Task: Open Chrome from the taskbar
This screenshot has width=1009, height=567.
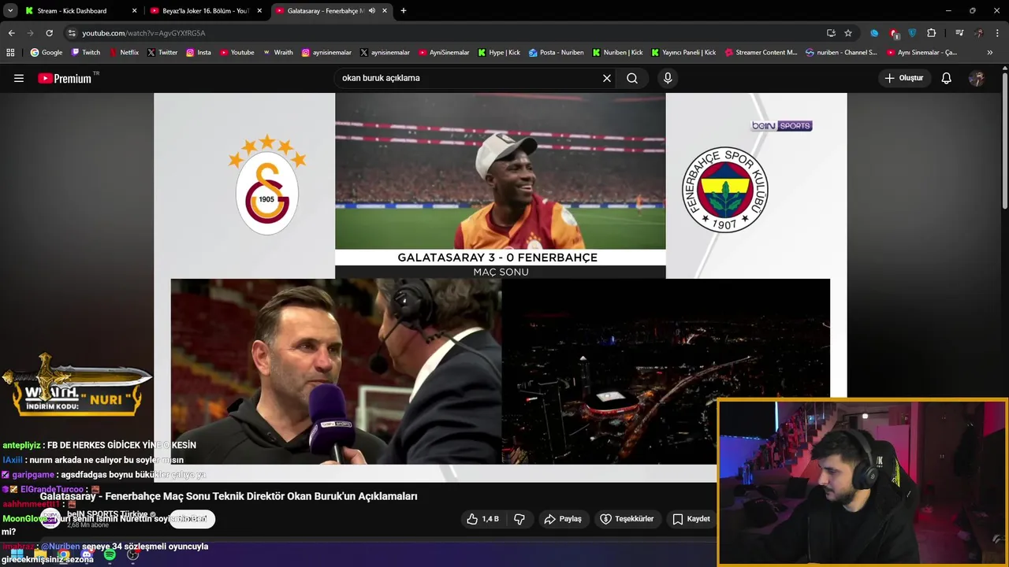Action: [x=63, y=555]
